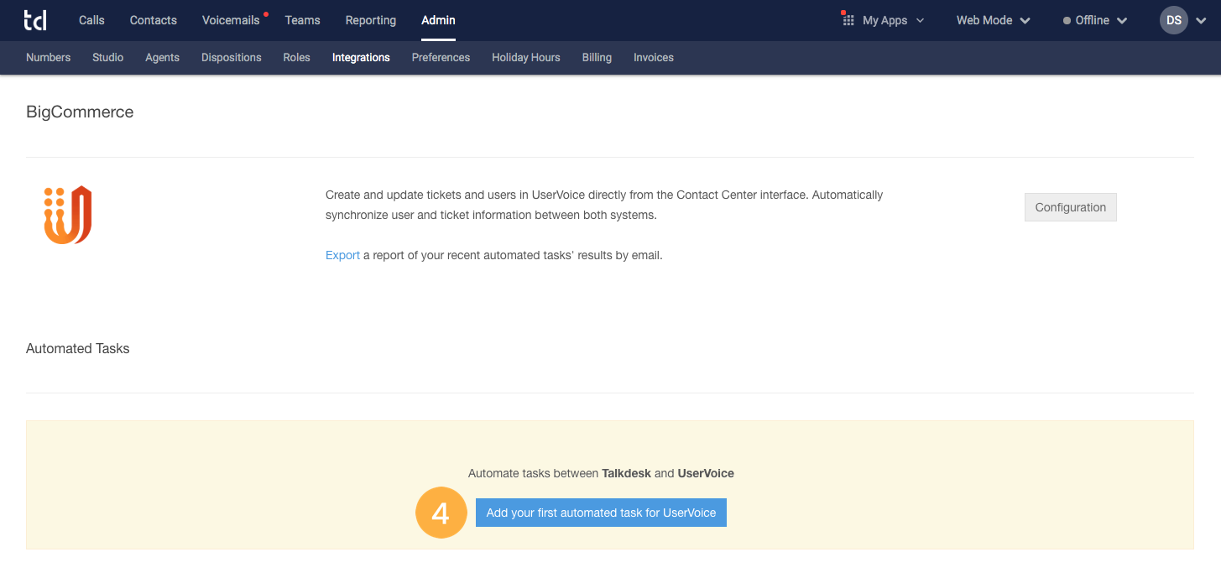Click Add your first automated task for UserVoice
Viewport: 1221px width, 578px height.
coord(601,513)
